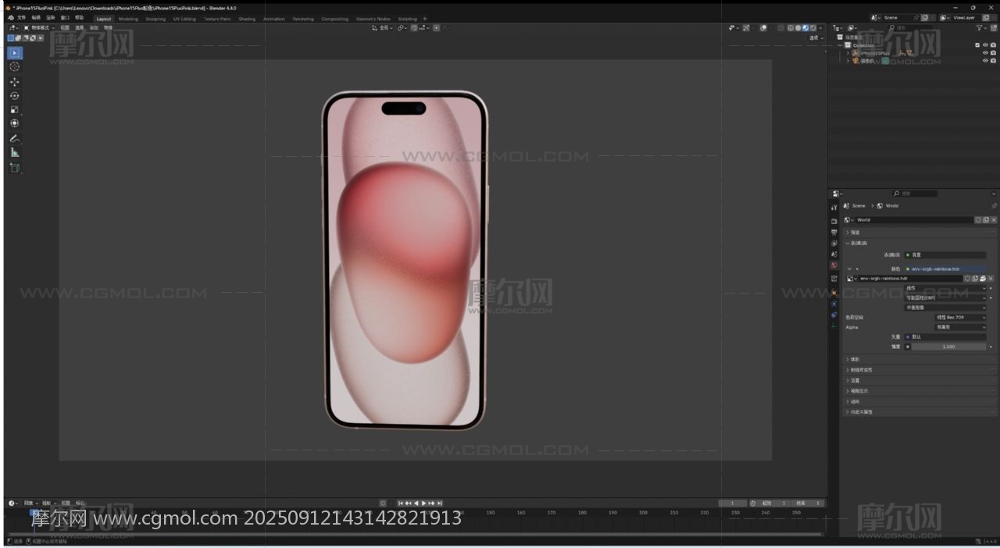Switch to material preview shading

[x=806, y=28]
